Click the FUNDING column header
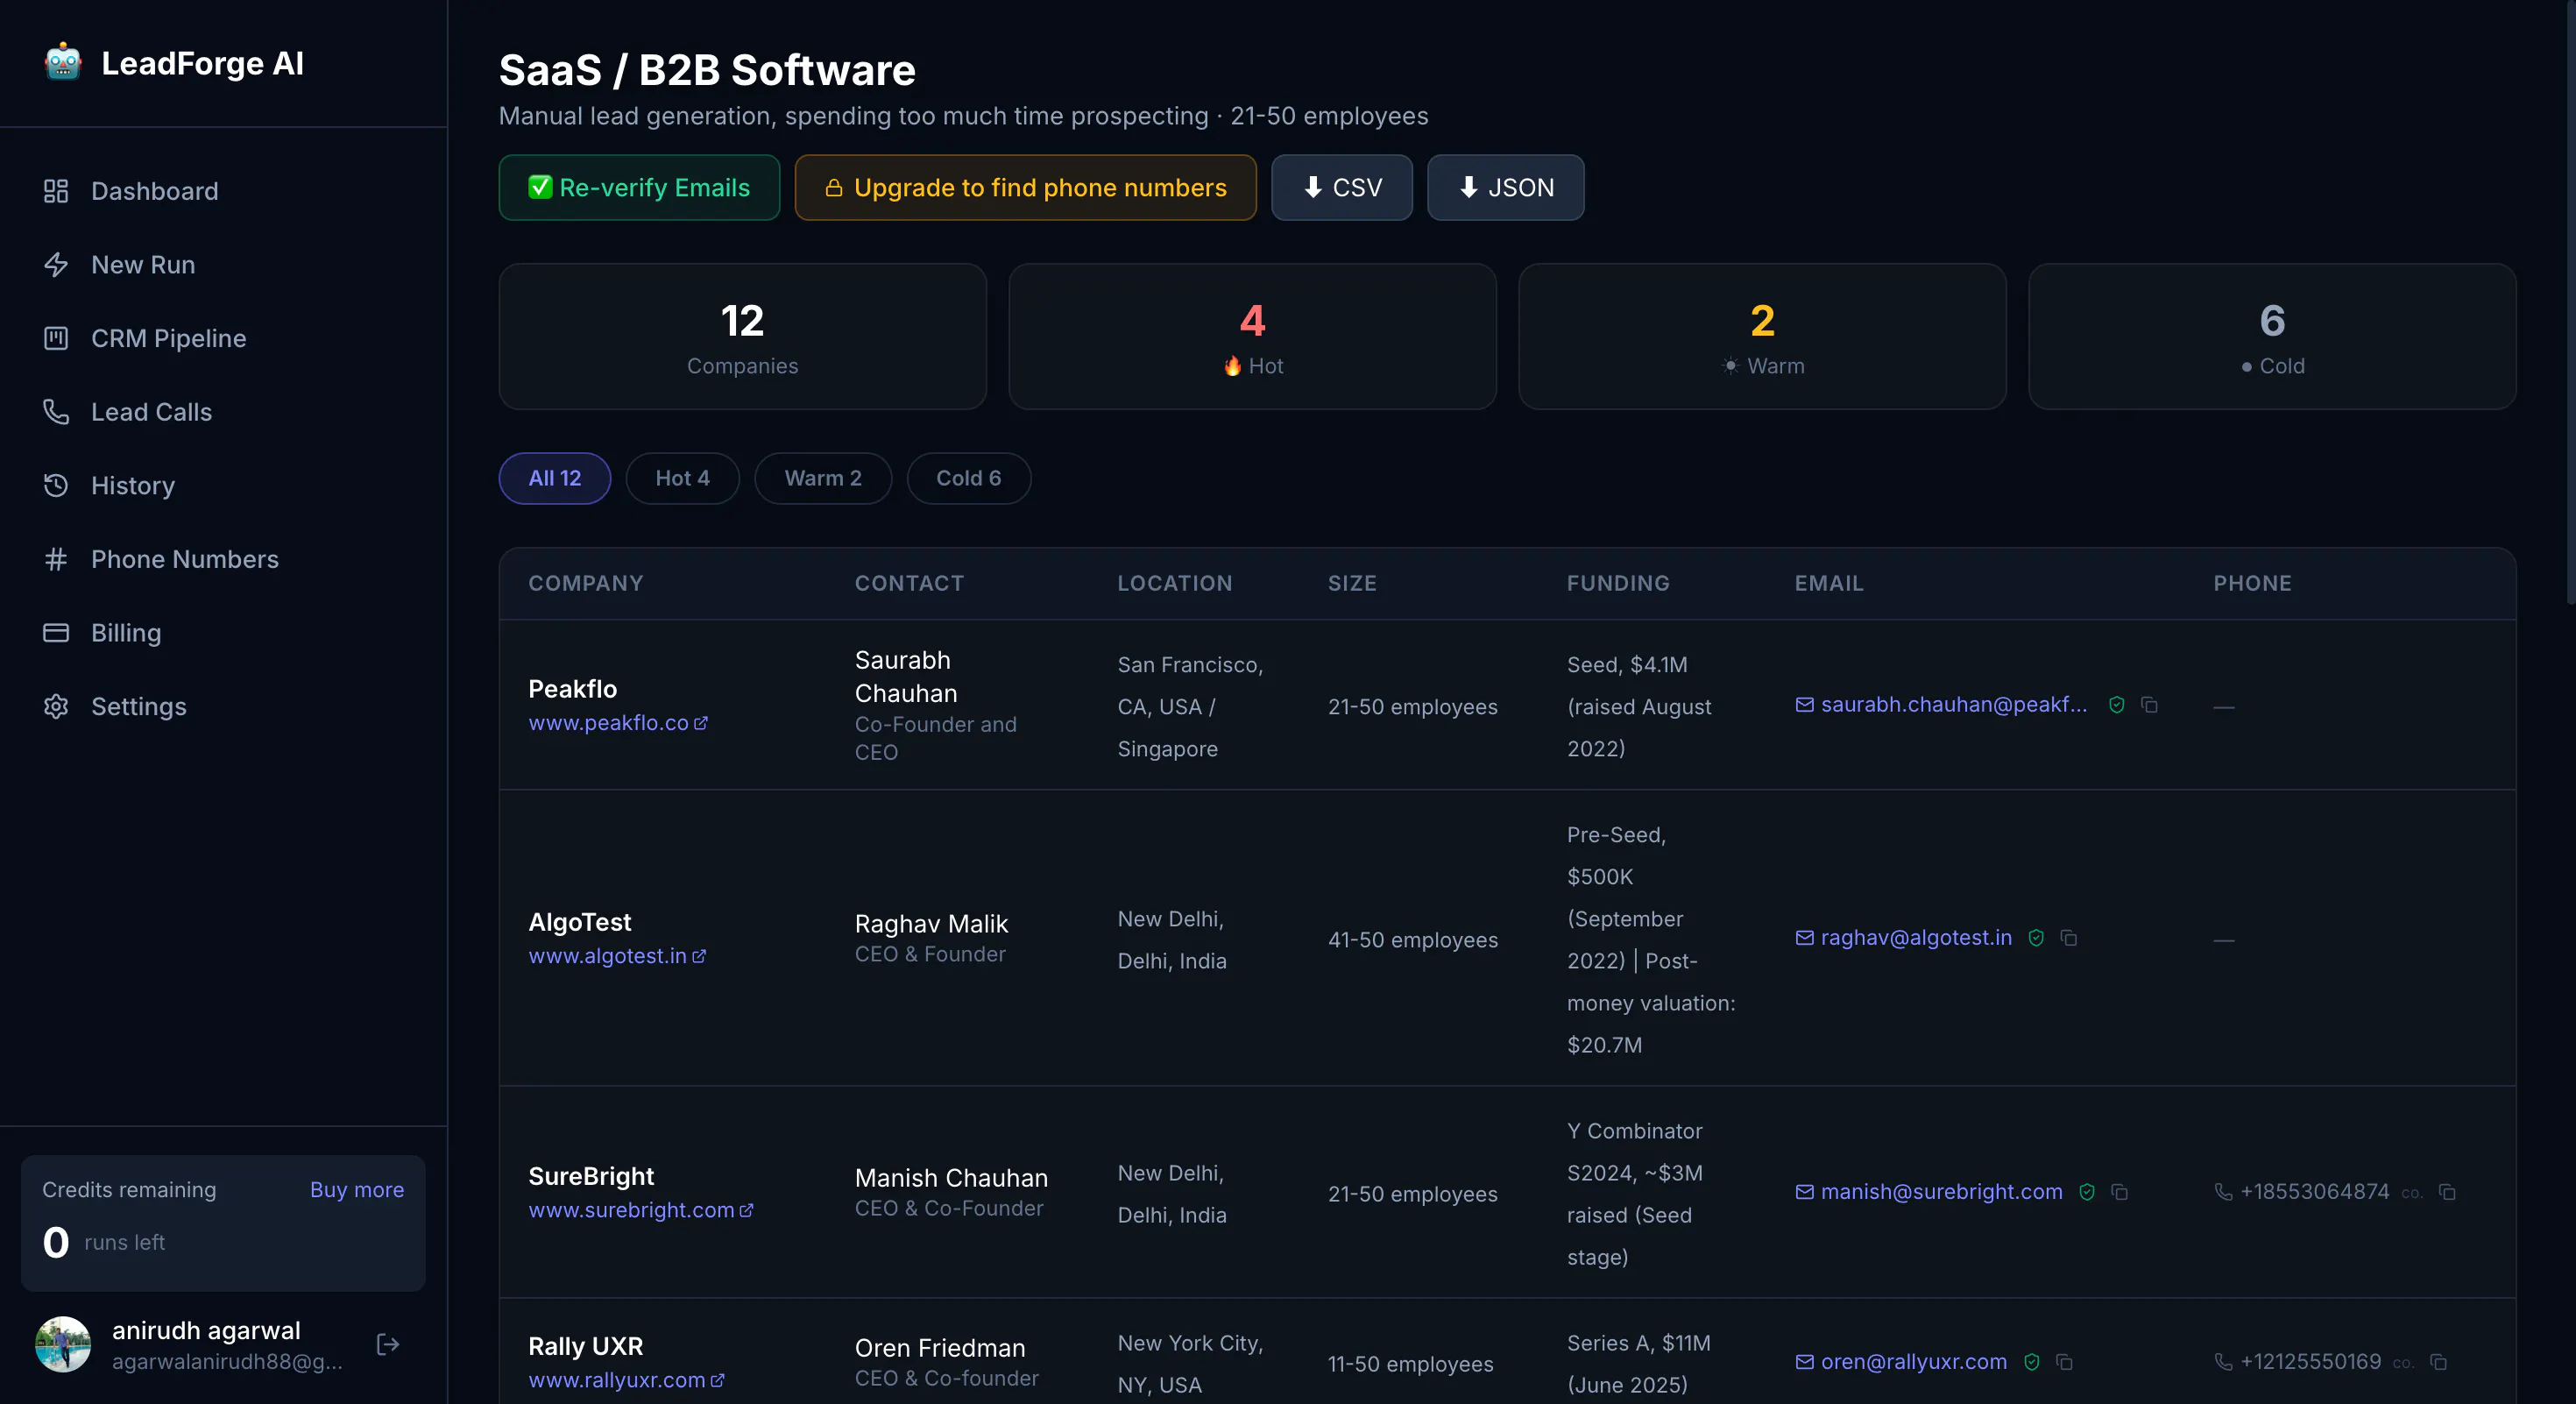The height and width of the screenshot is (1404, 2576). click(1618, 583)
